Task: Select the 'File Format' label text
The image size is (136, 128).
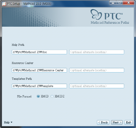Action: (24, 96)
